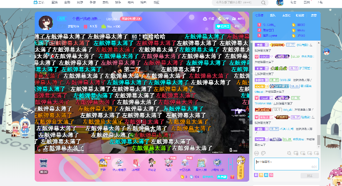Click rank 1 user in seven-day ranking
The height and width of the screenshot is (186, 342).
269,25
